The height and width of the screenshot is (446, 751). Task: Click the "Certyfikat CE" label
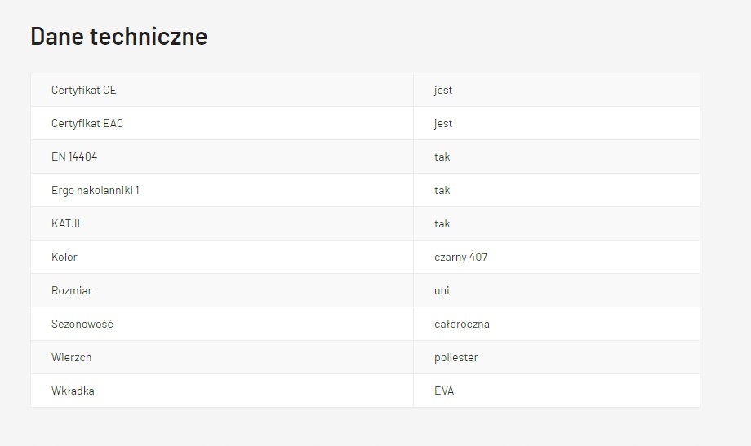point(83,90)
